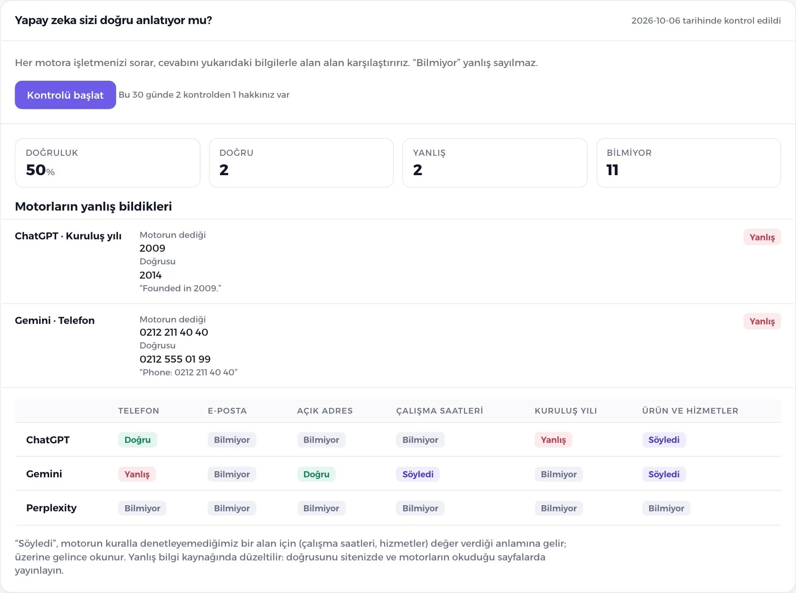Click the ChatGPT · Kuruluş yılı label

click(68, 236)
